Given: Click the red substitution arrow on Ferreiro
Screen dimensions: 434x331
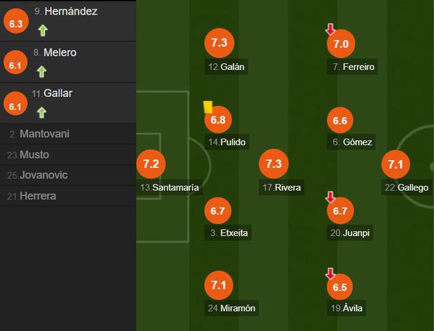Looking at the screenshot, I should (x=330, y=29).
